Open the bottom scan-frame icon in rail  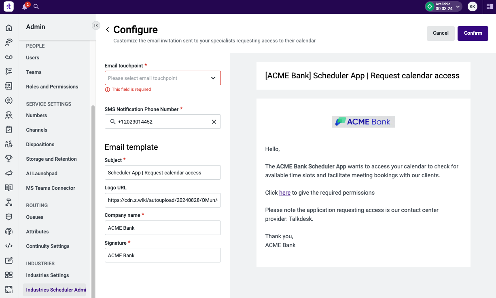(8, 290)
